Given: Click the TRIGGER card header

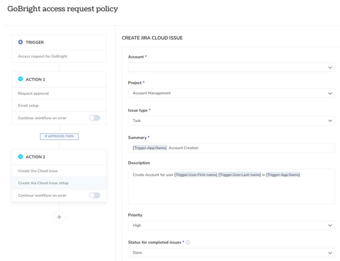Looking at the screenshot, I should (x=59, y=43).
